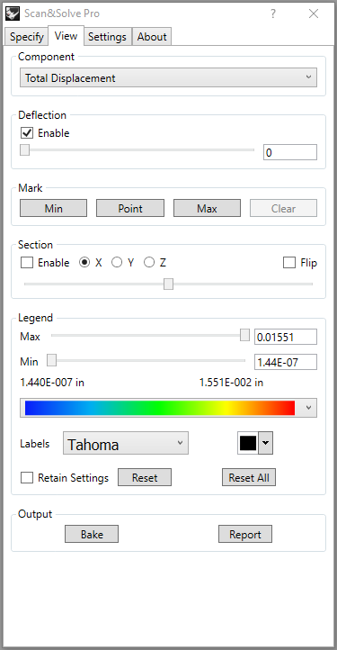Go to the About tab
Image resolution: width=337 pixels, height=650 pixels.
152,37
